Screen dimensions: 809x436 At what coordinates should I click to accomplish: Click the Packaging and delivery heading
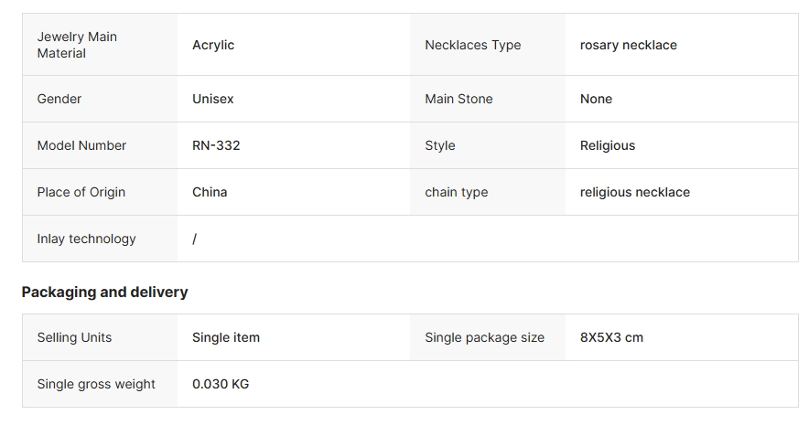(x=104, y=292)
